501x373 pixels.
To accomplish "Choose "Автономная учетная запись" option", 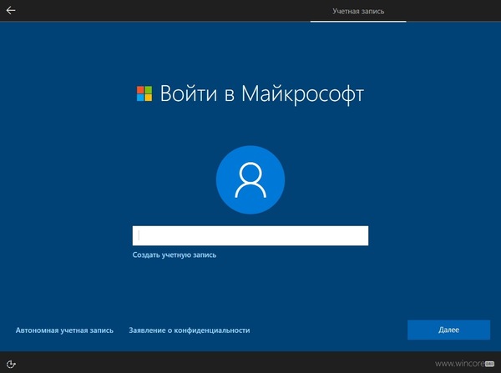I will (x=64, y=330).
